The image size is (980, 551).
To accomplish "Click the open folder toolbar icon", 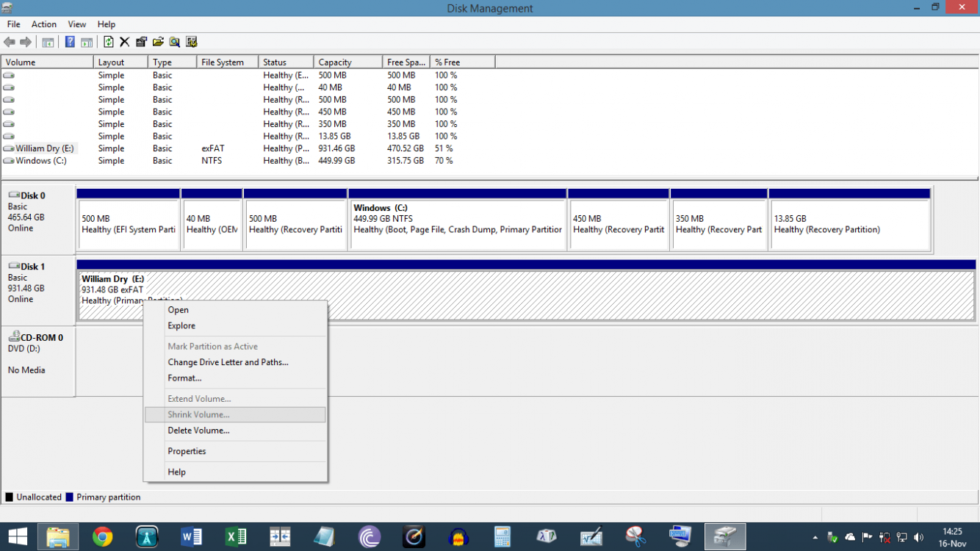I will 157,42.
